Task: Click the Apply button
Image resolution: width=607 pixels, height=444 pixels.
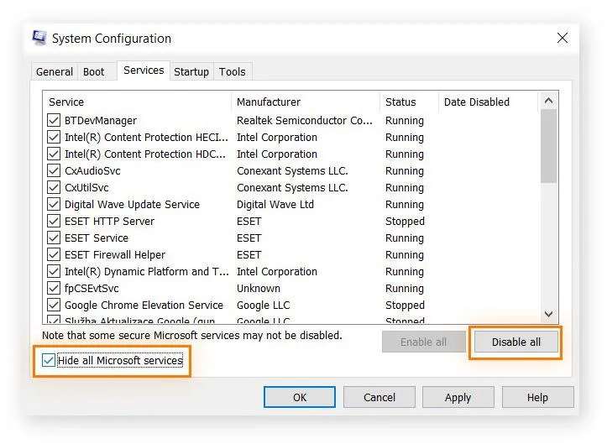Action: [458, 397]
